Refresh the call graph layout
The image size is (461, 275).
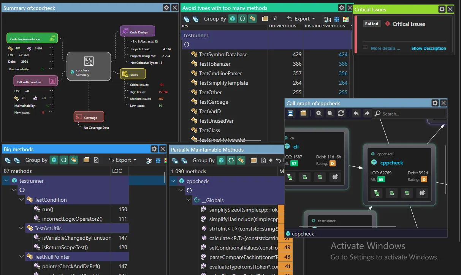[341, 113]
